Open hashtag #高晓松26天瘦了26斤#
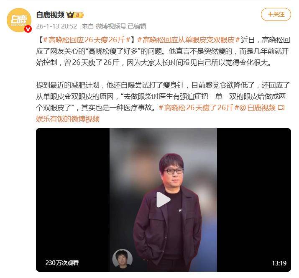This screenshot has height=278, width=299. pos(199,108)
